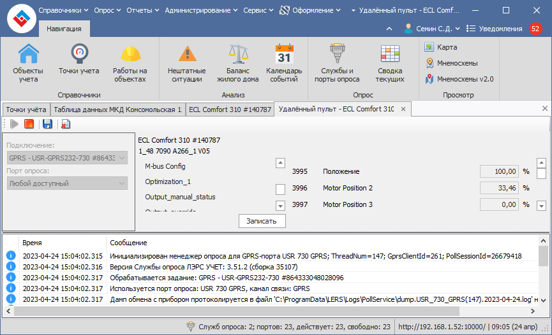
Task: Click the Сообщение column header
Action: click(x=322, y=243)
